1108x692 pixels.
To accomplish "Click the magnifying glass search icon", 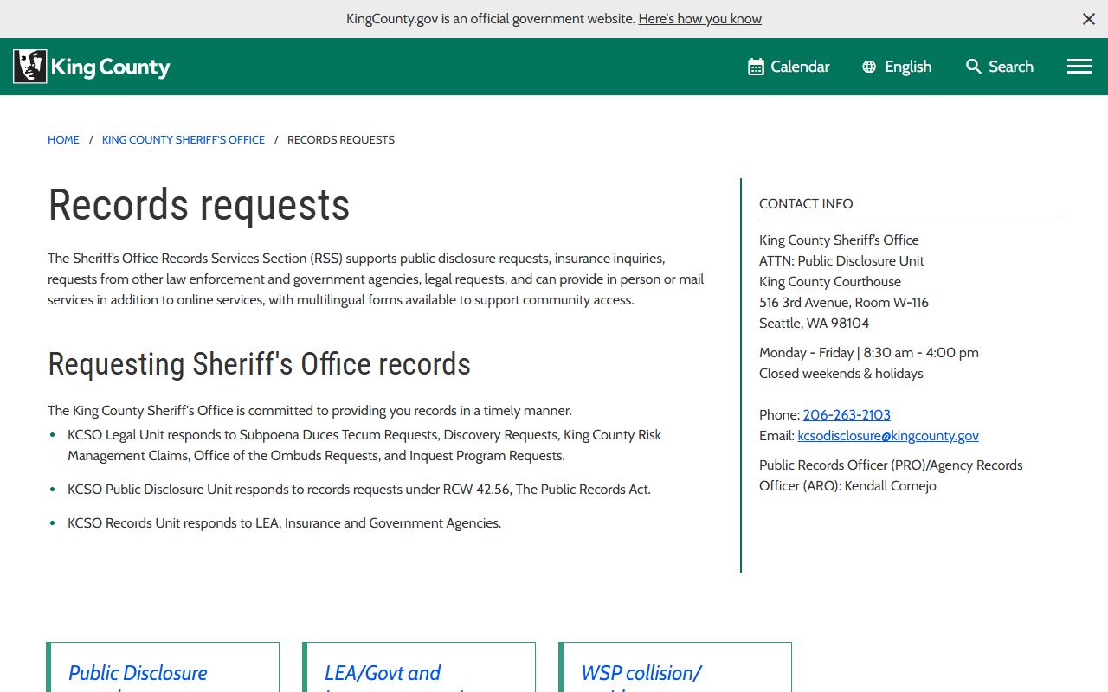I will (x=974, y=67).
